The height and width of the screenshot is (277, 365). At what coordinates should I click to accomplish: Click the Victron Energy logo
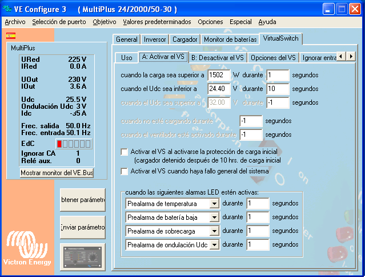coord(27,248)
